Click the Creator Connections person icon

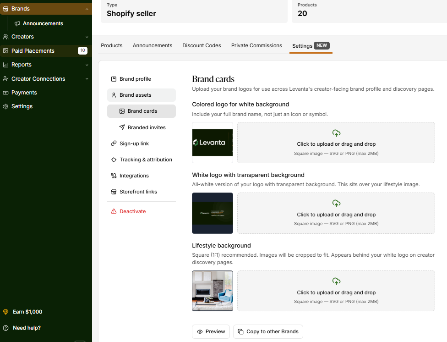(x=5, y=79)
